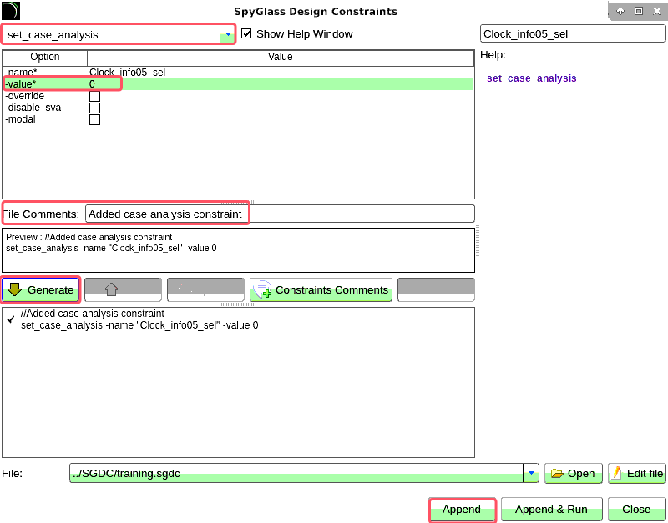Click the Value column header
Viewport: 668px width, 523px height.
coord(281,57)
